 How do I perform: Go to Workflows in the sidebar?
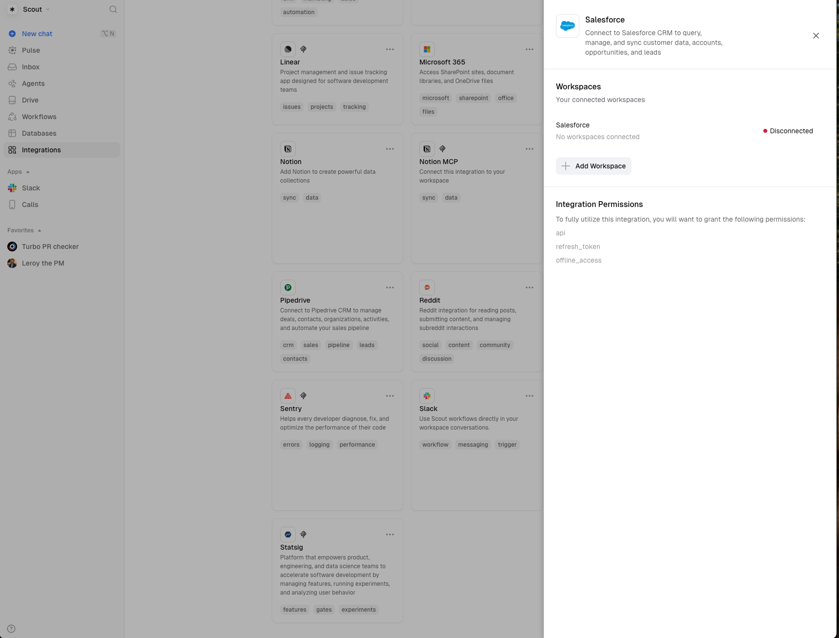pyautogui.click(x=39, y=117)
